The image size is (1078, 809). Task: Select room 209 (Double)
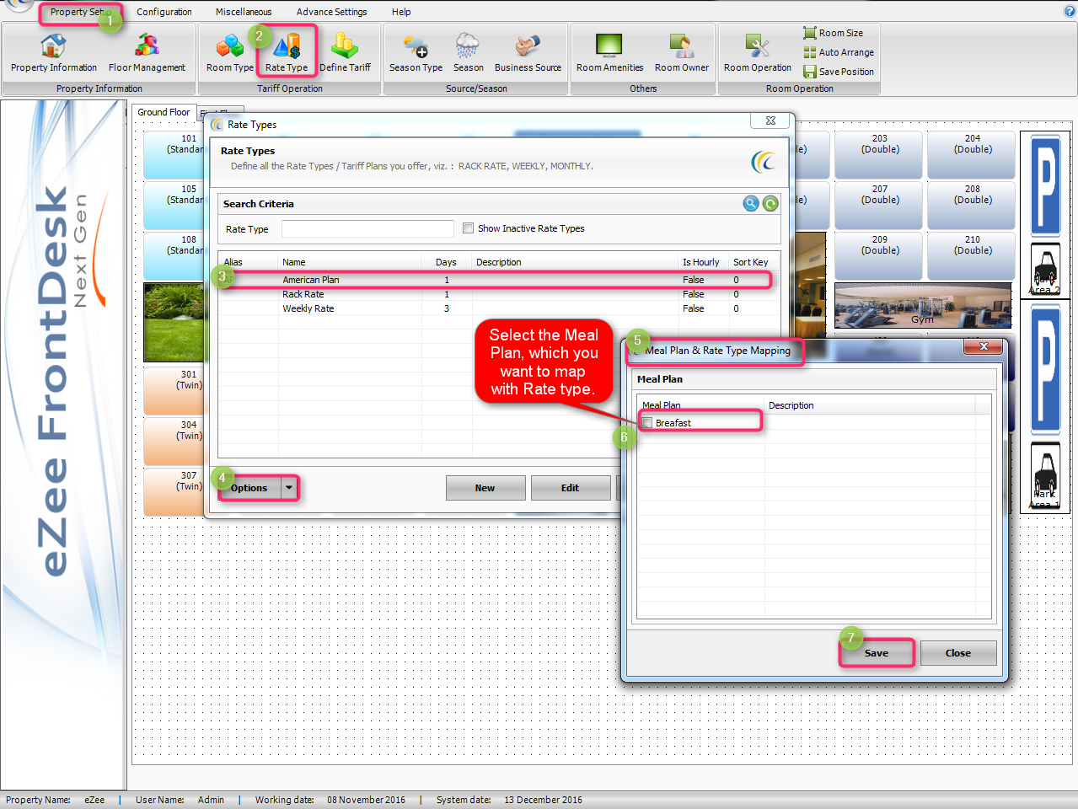[880, 254]
